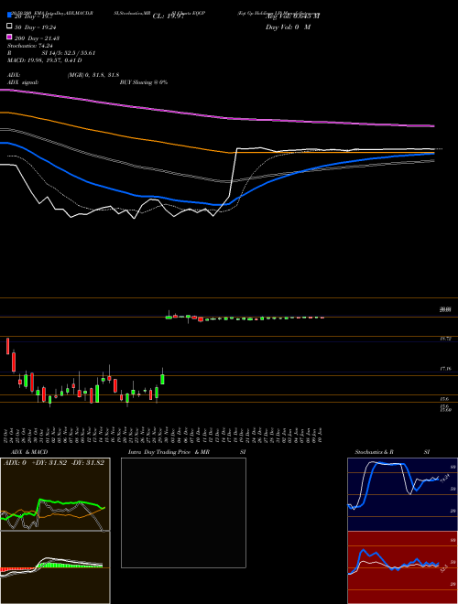Open the red RSI chart panel

coord(402,567)
